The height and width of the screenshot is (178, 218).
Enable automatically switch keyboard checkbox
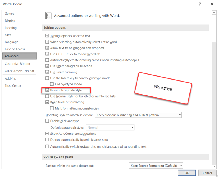coord(47,147)
